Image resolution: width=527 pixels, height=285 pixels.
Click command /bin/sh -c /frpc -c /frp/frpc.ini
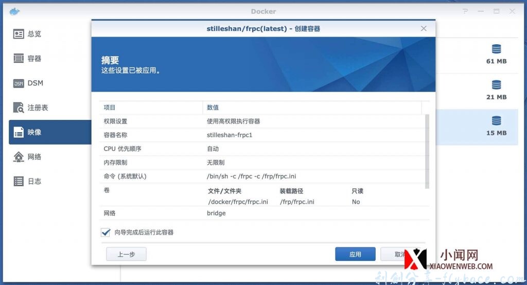251,176
